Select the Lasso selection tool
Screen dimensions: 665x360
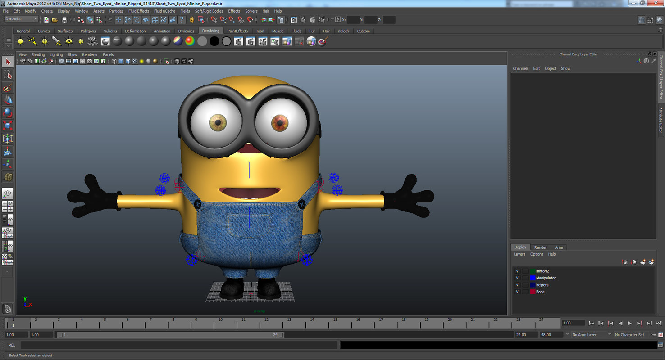tap(7, 74)
